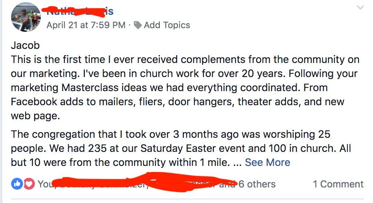The height and width of the screenshot is (203, 373).
Task: Click the Add Topics label
Action: point(167,25)
